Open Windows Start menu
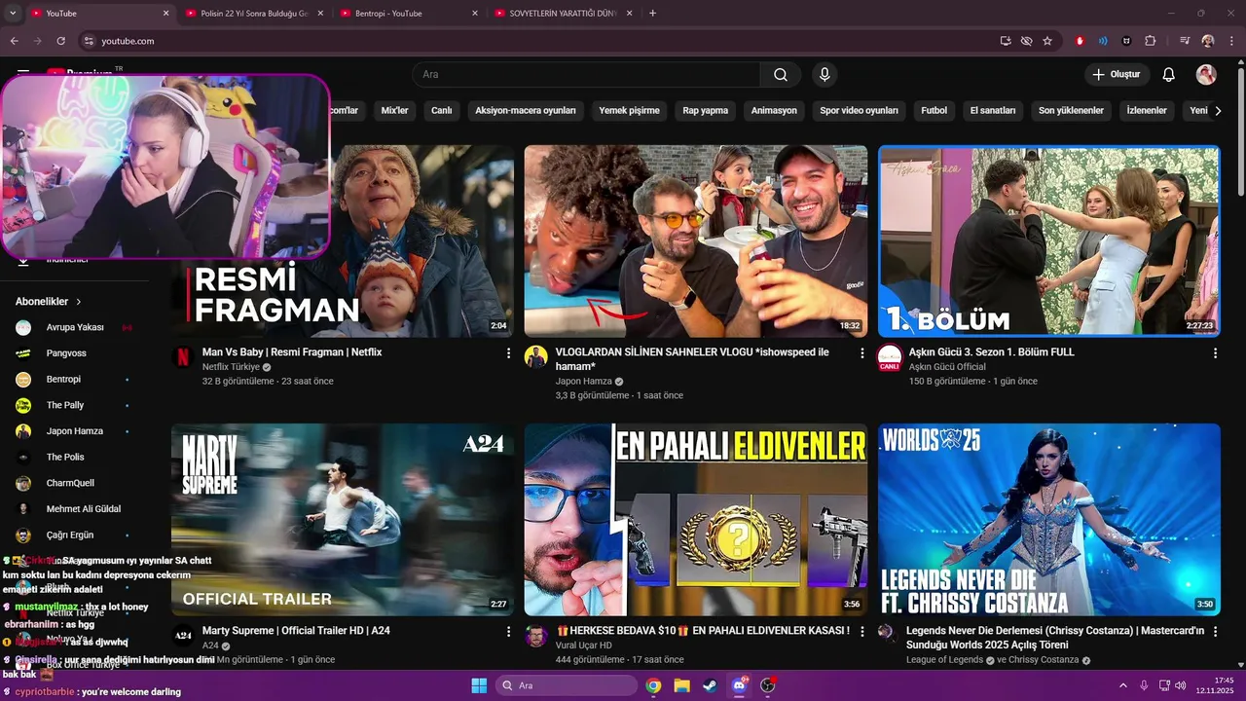 pos(479,685)
